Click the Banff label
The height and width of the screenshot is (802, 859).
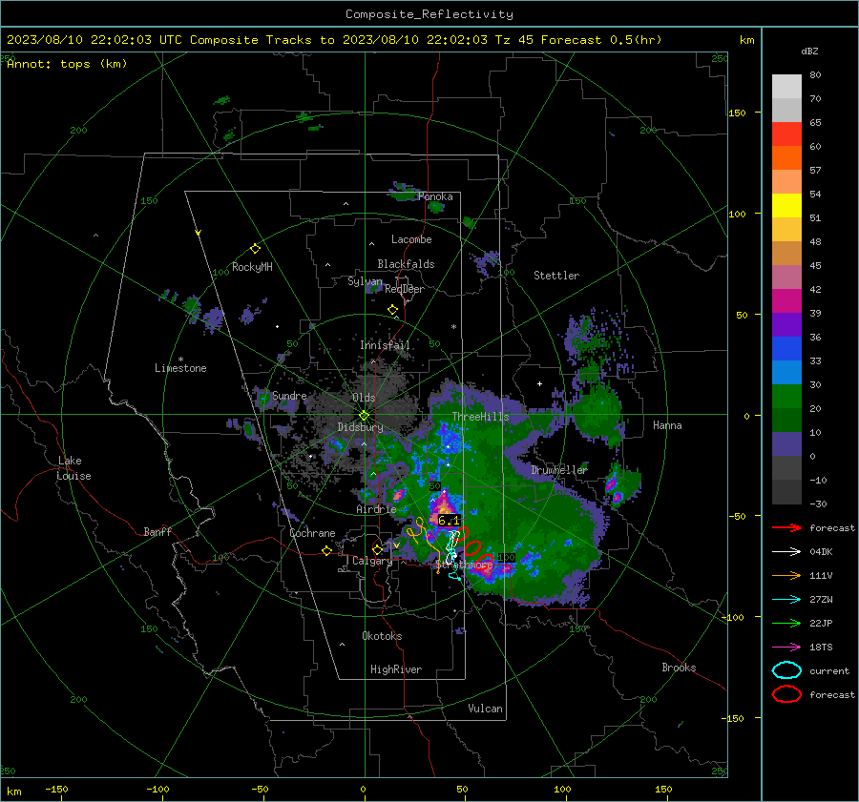pos(157,532)
